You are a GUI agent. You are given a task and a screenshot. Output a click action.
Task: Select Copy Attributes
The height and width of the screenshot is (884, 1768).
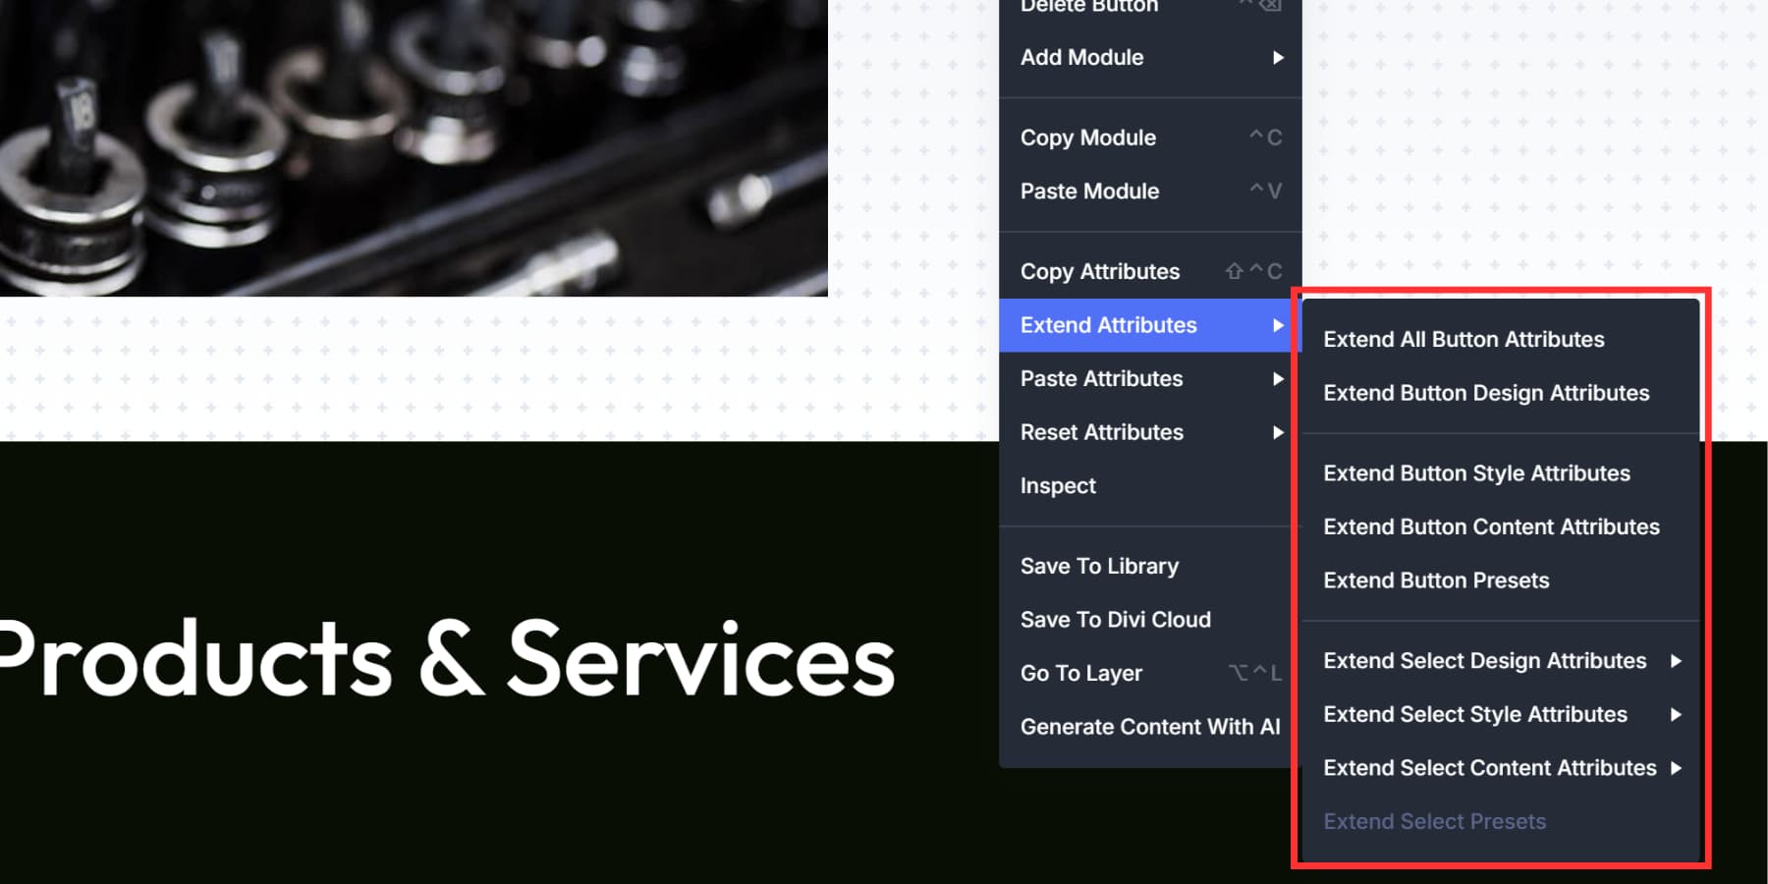point(1099,271)
